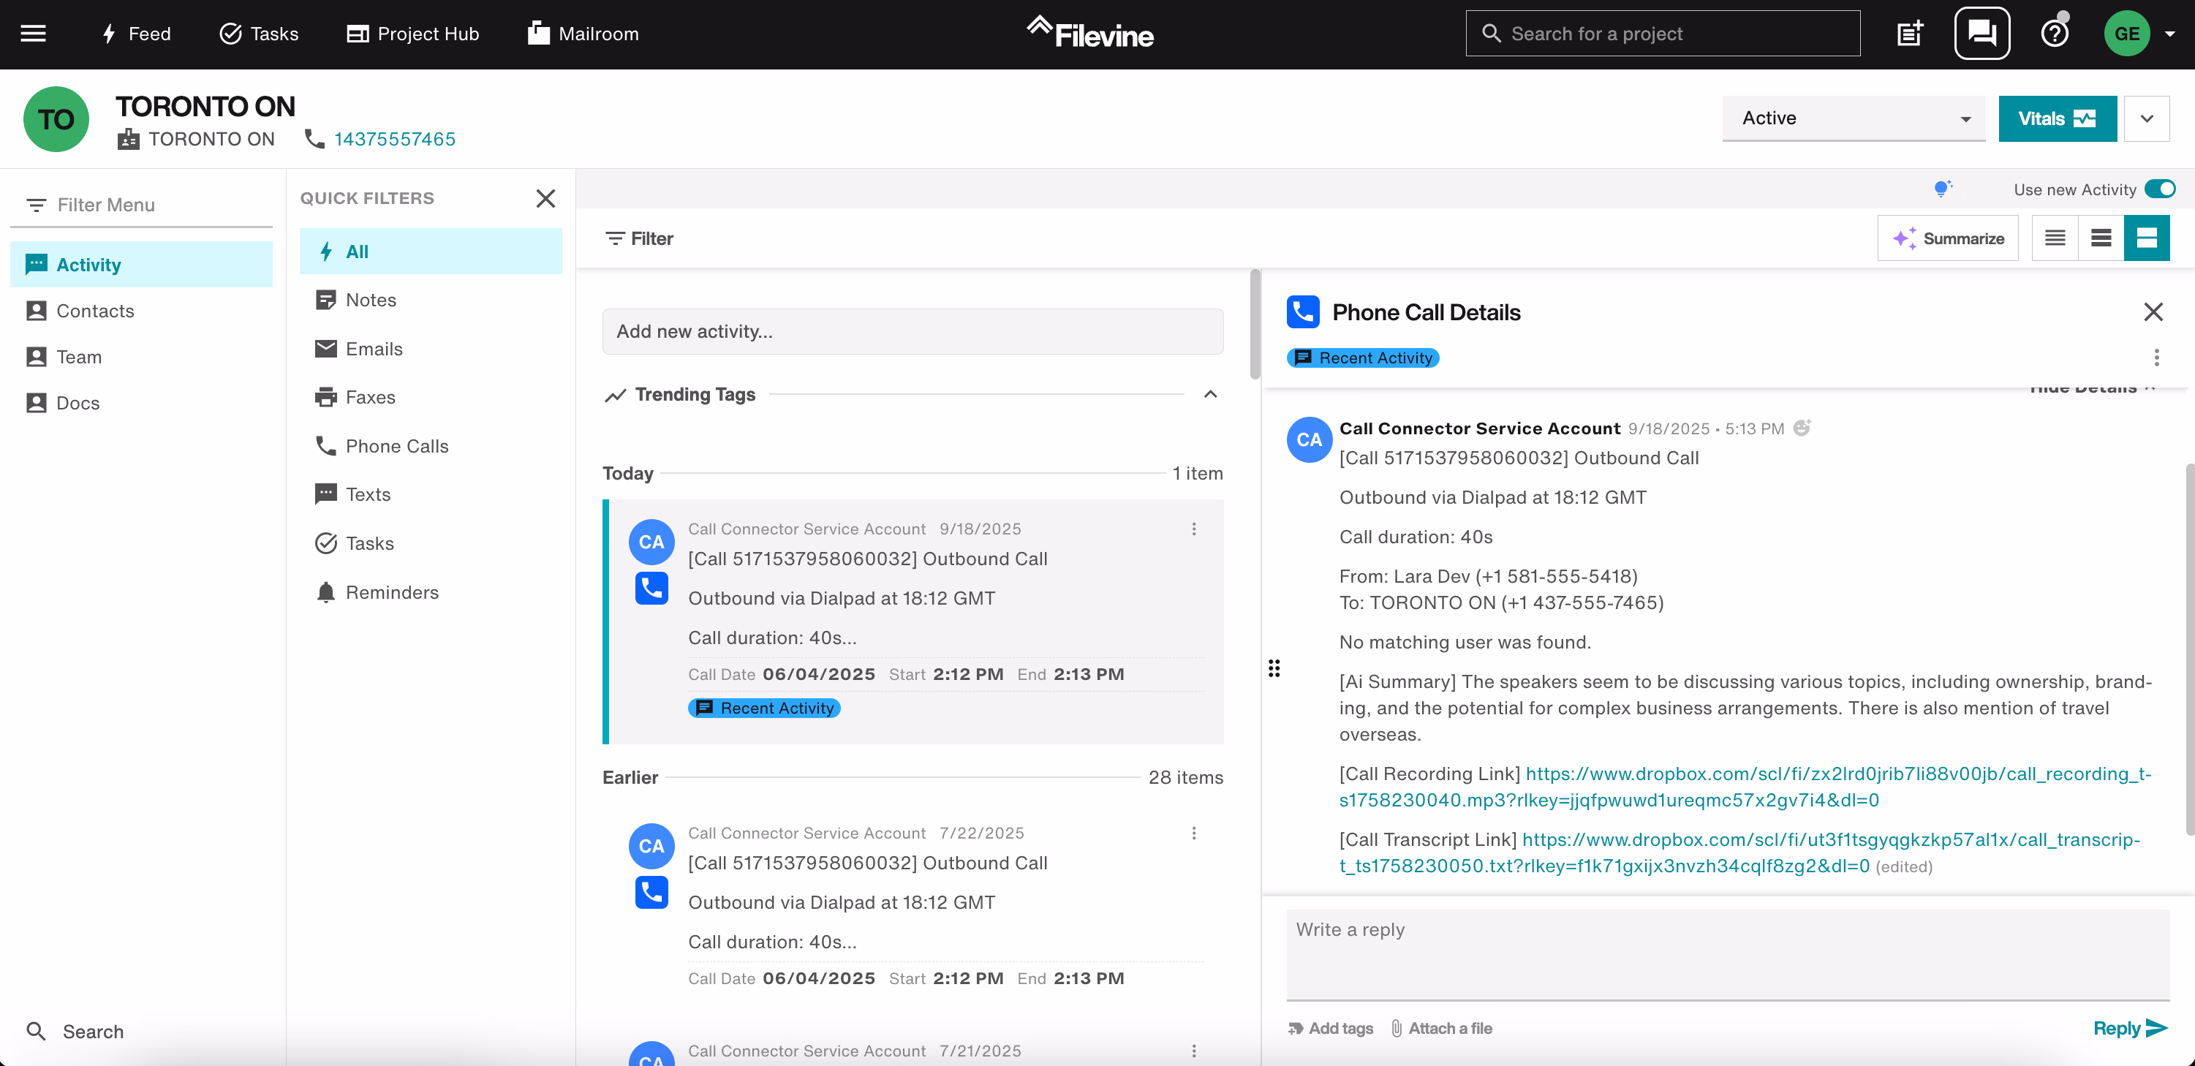This screenshot has height=1066, width=2195.
Task: Open Filevine chat messages
Action: coord(1982,32)
